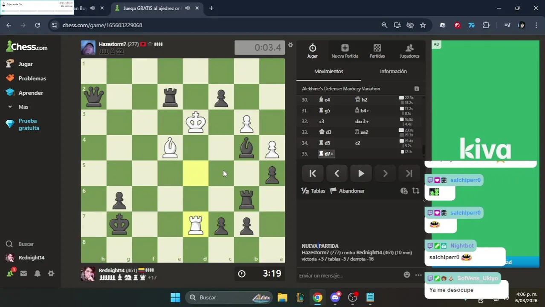
Task: Go back in the browser
Action: 9,25
